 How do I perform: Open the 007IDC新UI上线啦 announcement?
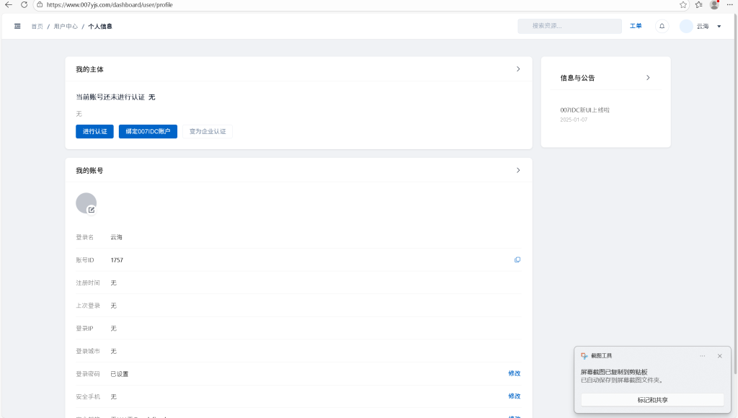click(584, 110)
